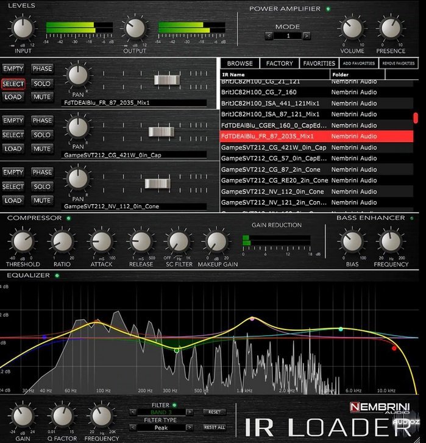The height and width of the screenshot is (443, 426).
Task: Select the cyan EQ band node
Action: click(x=341, y=329)
